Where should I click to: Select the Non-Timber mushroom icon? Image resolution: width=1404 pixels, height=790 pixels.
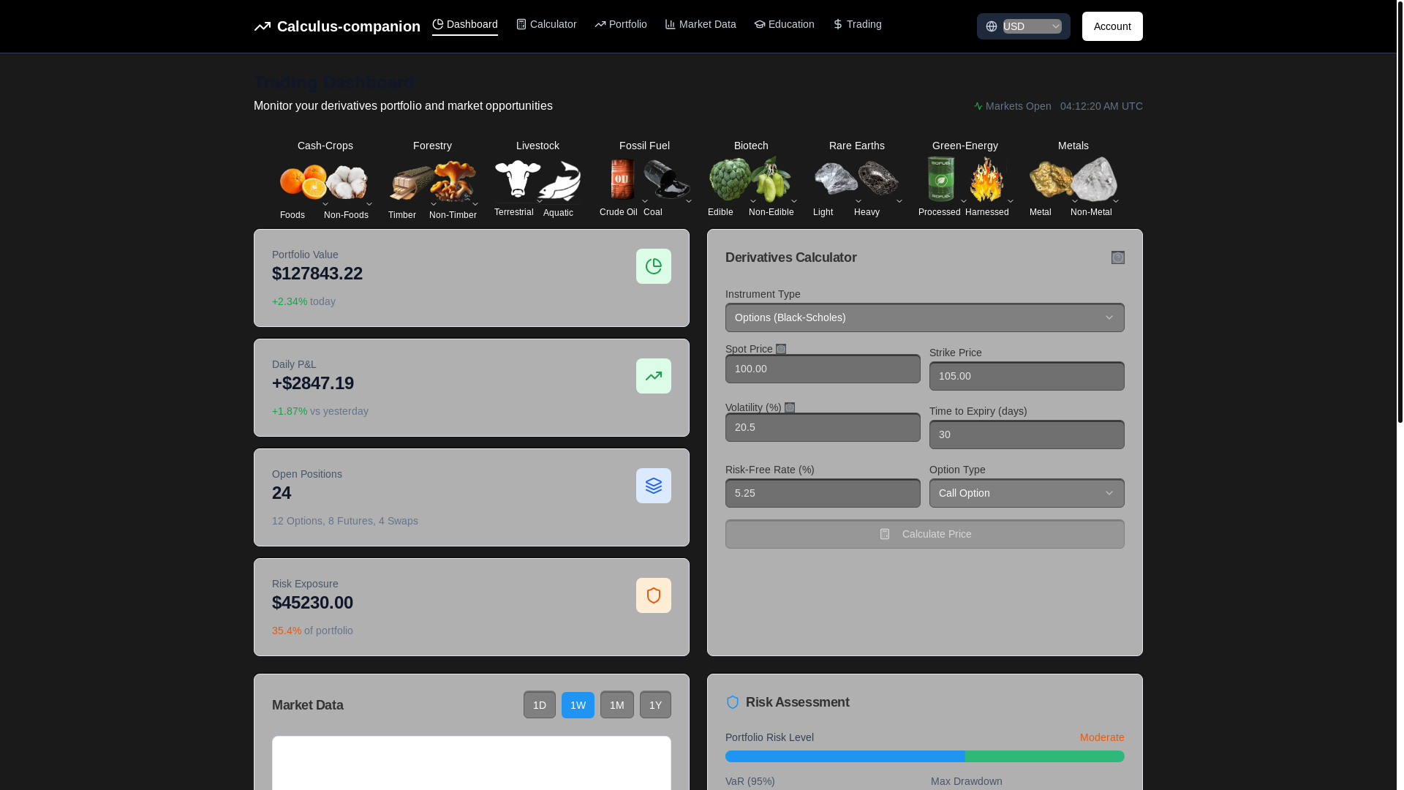coord(453,181)
